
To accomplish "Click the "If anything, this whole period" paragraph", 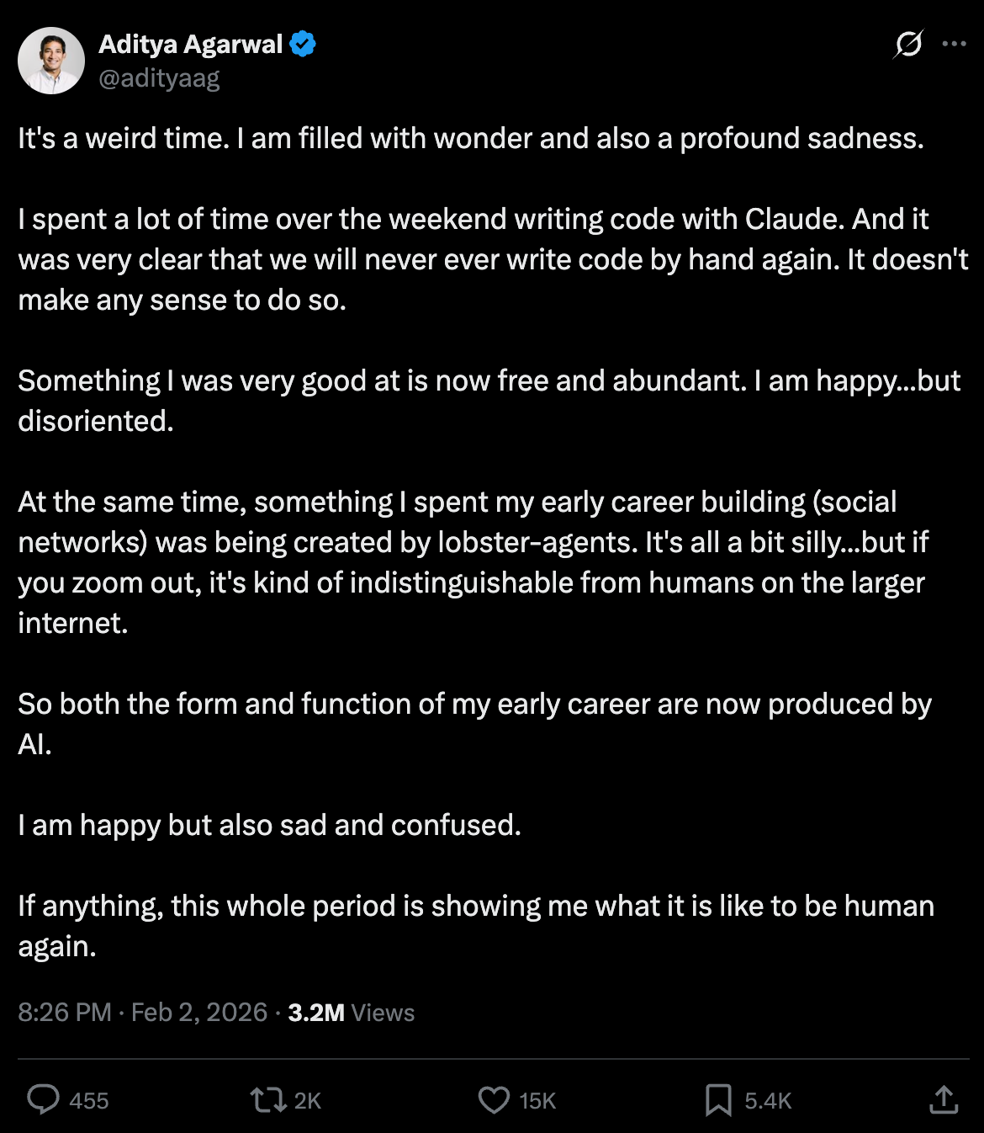I will 476,926.
